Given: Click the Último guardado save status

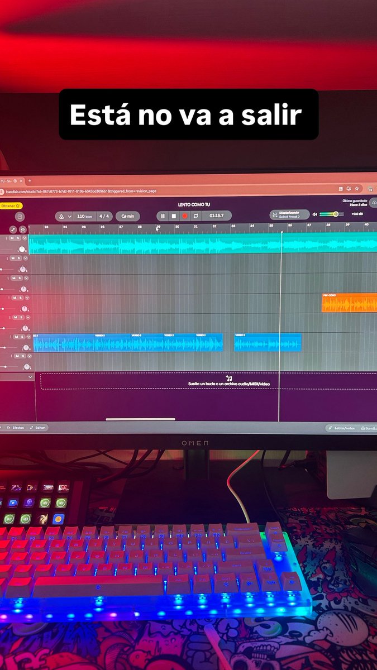Looking at the screenshot, I should (x=355, y=202).
